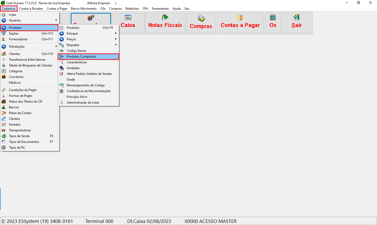This screenshot has height=225, width=377.
Task: Open Transferencia Entre Setores entry
Action: point(30,60)
